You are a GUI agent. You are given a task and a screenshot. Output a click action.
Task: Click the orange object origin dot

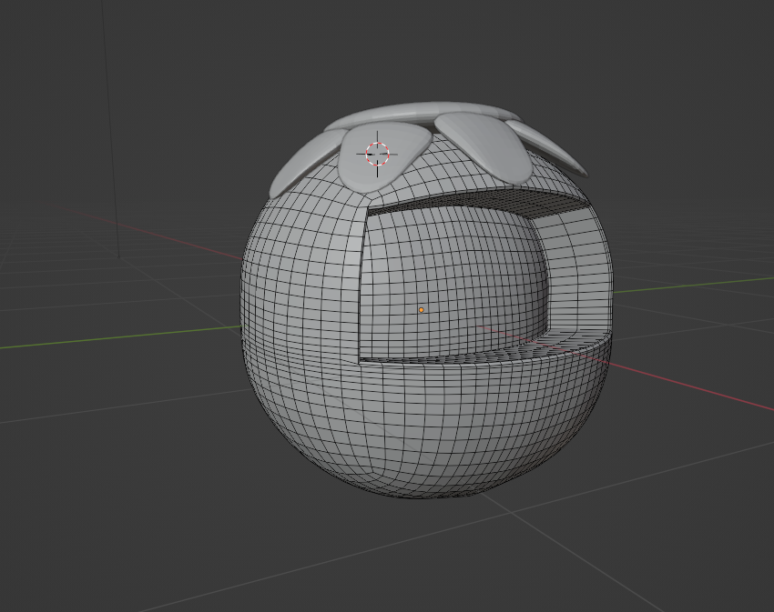(x=421, y=310)
